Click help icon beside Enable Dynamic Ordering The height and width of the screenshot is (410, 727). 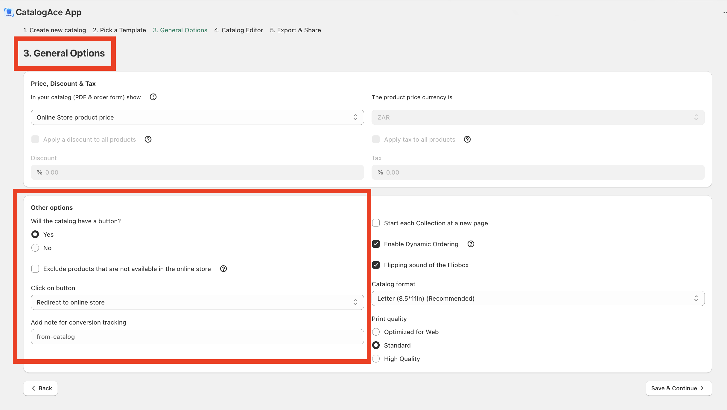(x=471, y=244)
